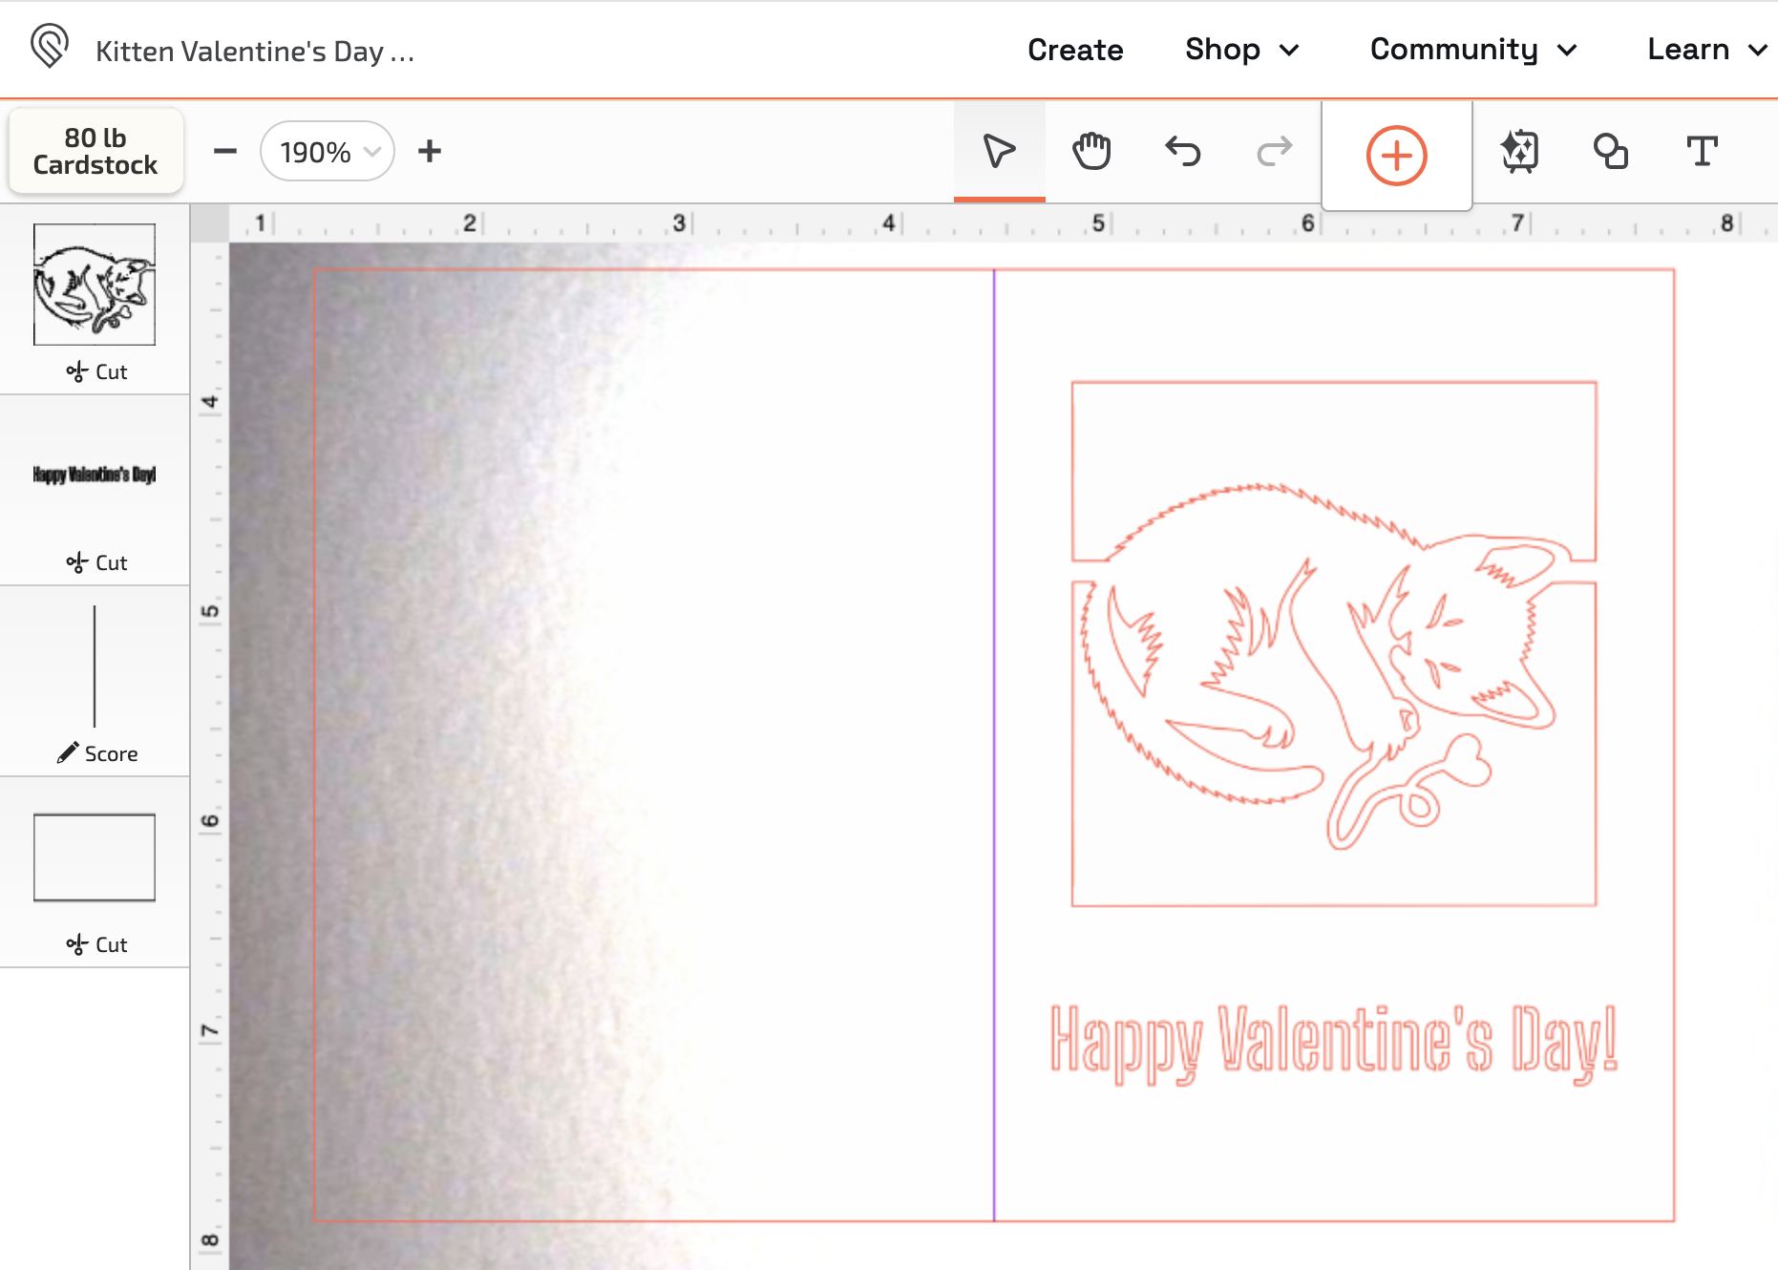Viewport: 1778px width, 1270px height.
Task: Expand the Community dropdown
Action: pos(1471,50)
